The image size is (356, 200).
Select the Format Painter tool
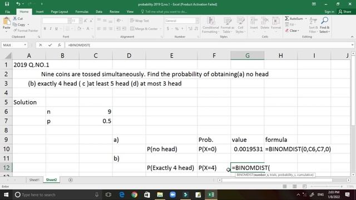26,31
